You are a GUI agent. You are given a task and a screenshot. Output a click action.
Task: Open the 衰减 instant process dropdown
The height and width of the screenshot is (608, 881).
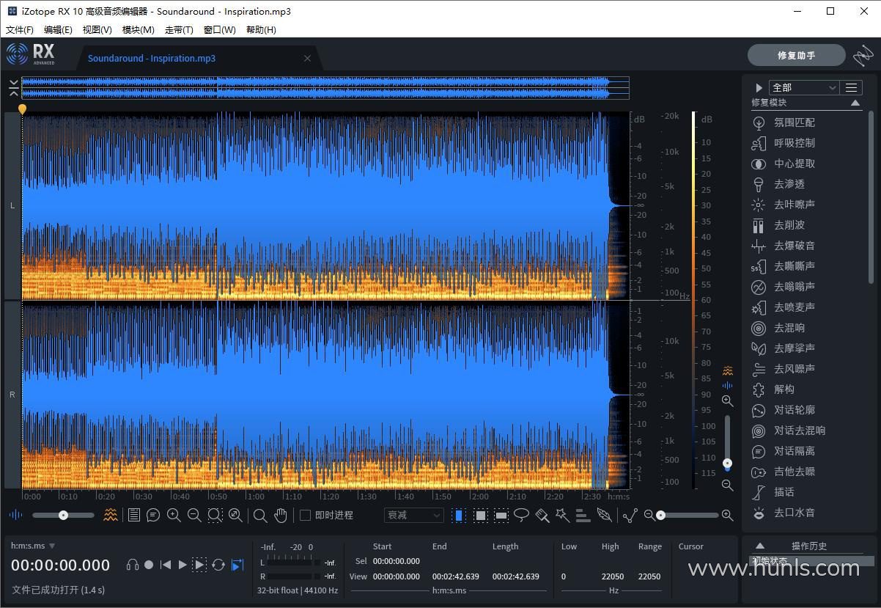(x=413, y=515)
